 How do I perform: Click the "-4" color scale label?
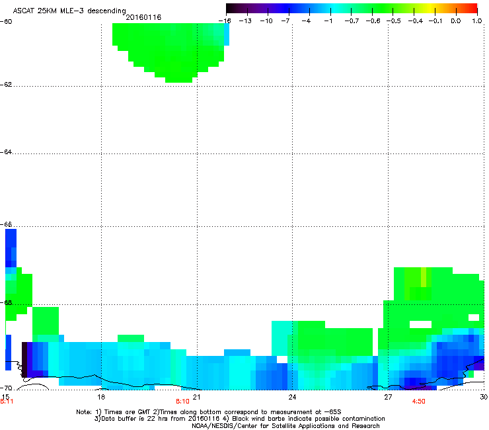point(306,21)
